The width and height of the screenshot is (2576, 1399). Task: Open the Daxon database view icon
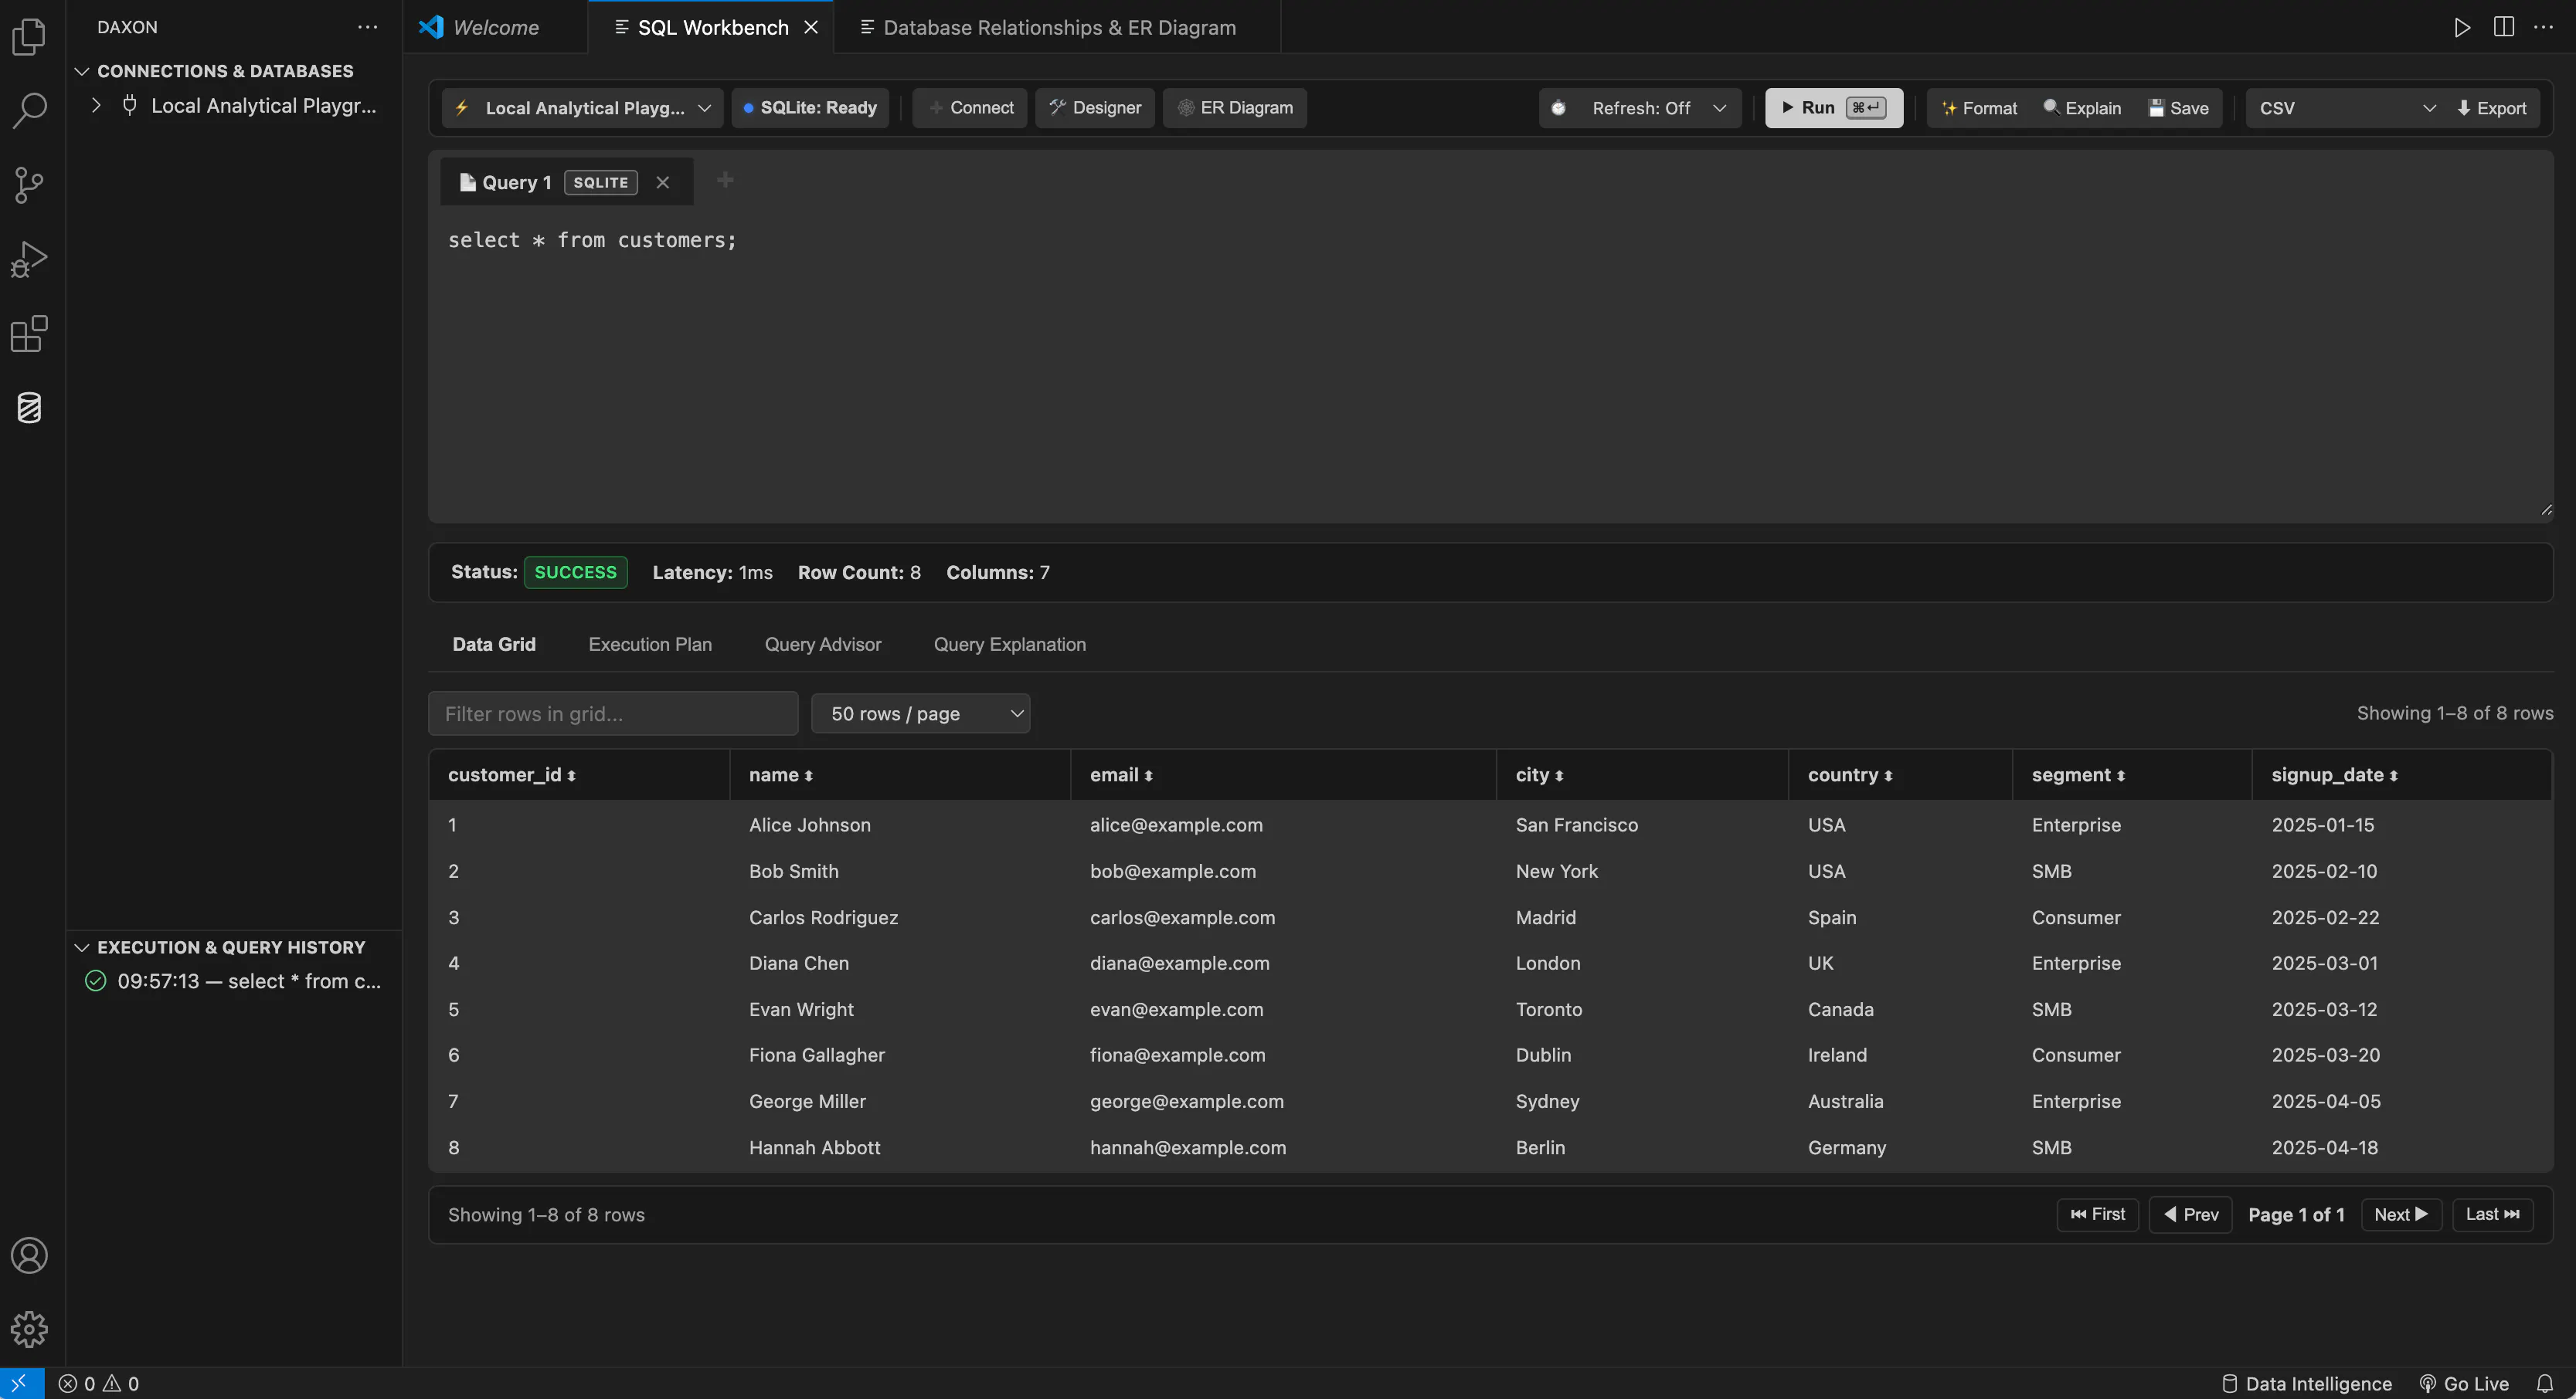click(29, 408)
